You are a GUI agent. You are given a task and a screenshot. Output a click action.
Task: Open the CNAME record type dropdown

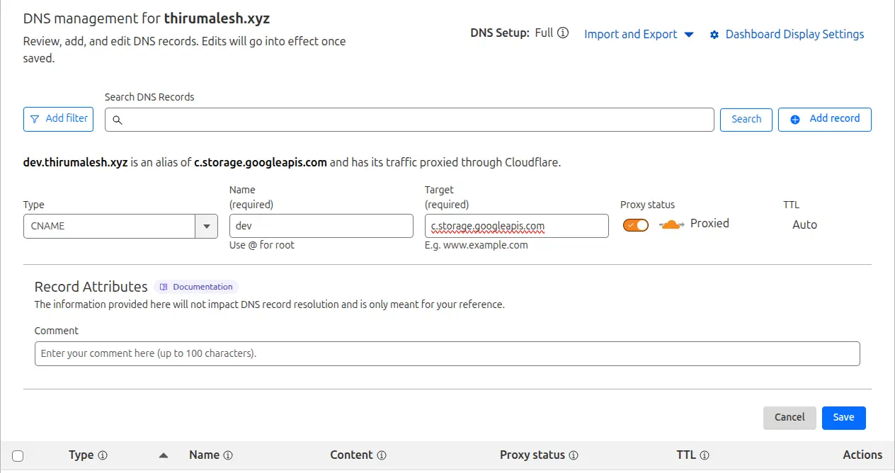pos(206,226)
